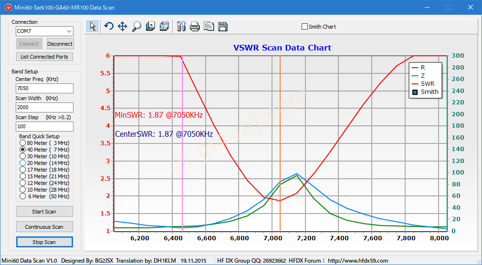Select the move/pan chart tool
The image size is (482, 265).
pyautogui.click(x=123, y=26)
